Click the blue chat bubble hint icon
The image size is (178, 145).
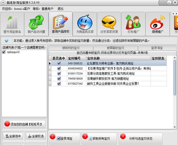6,41
